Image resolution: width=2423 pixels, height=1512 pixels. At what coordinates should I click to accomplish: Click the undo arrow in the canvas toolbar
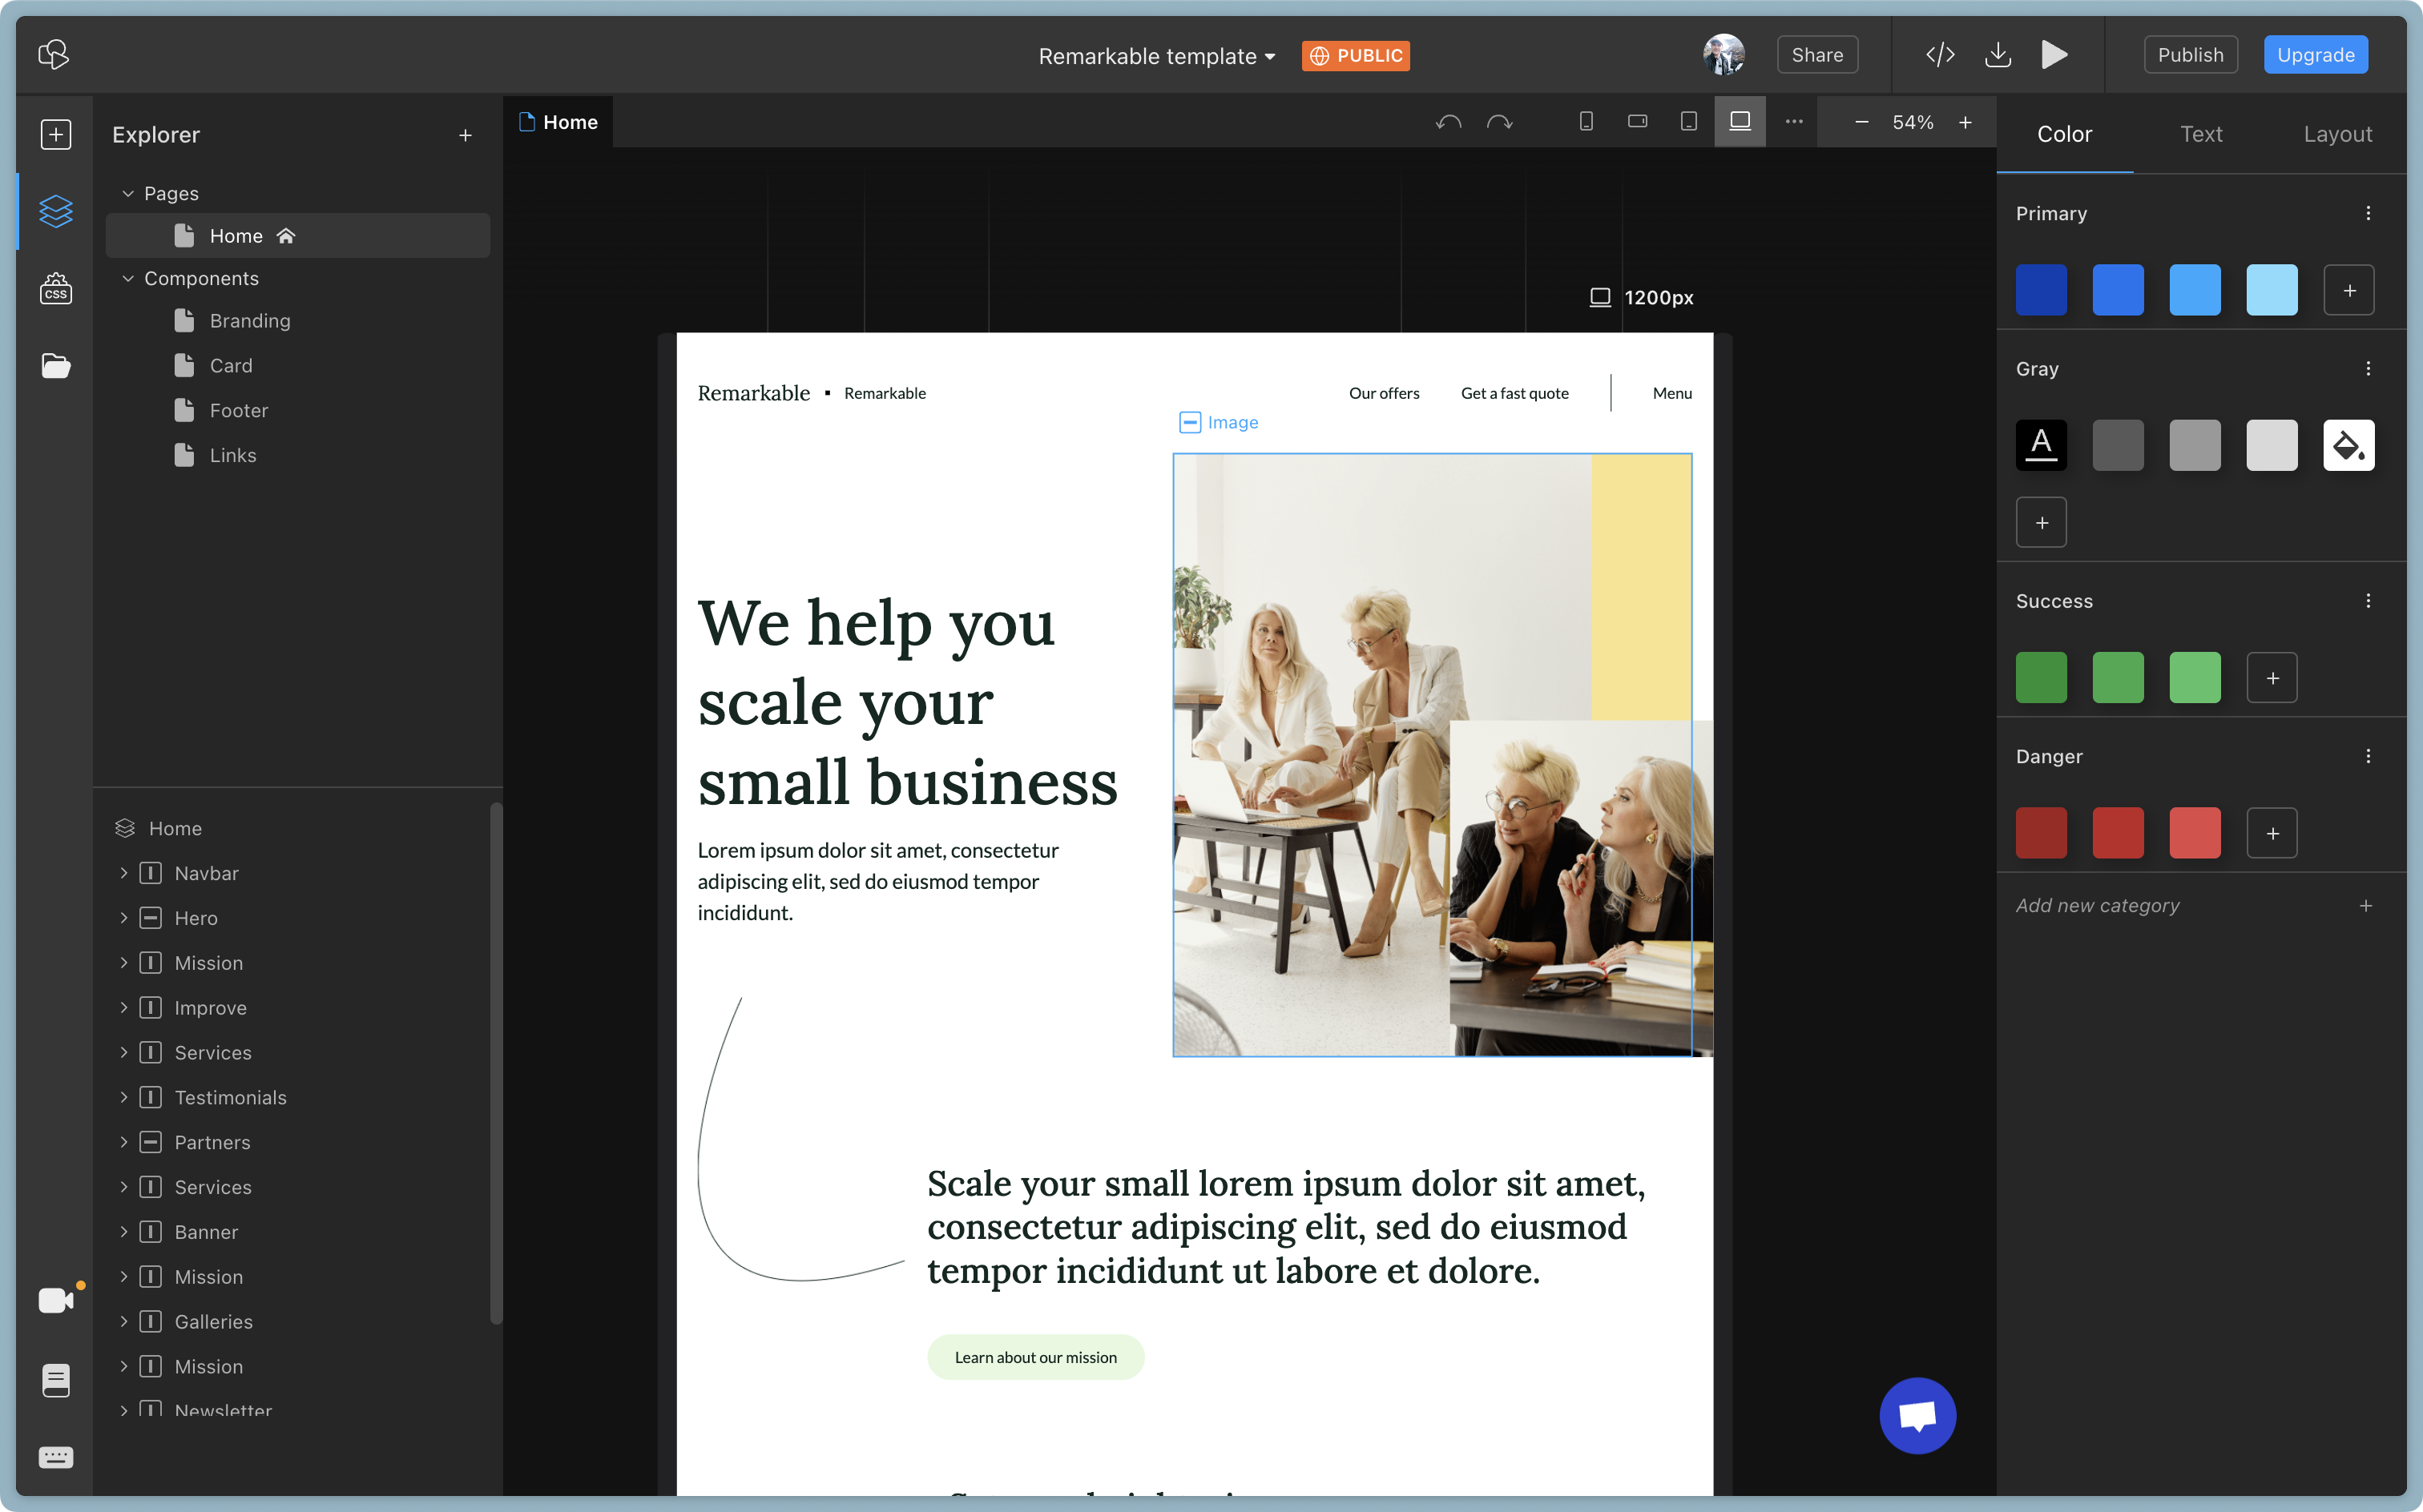1449,122
